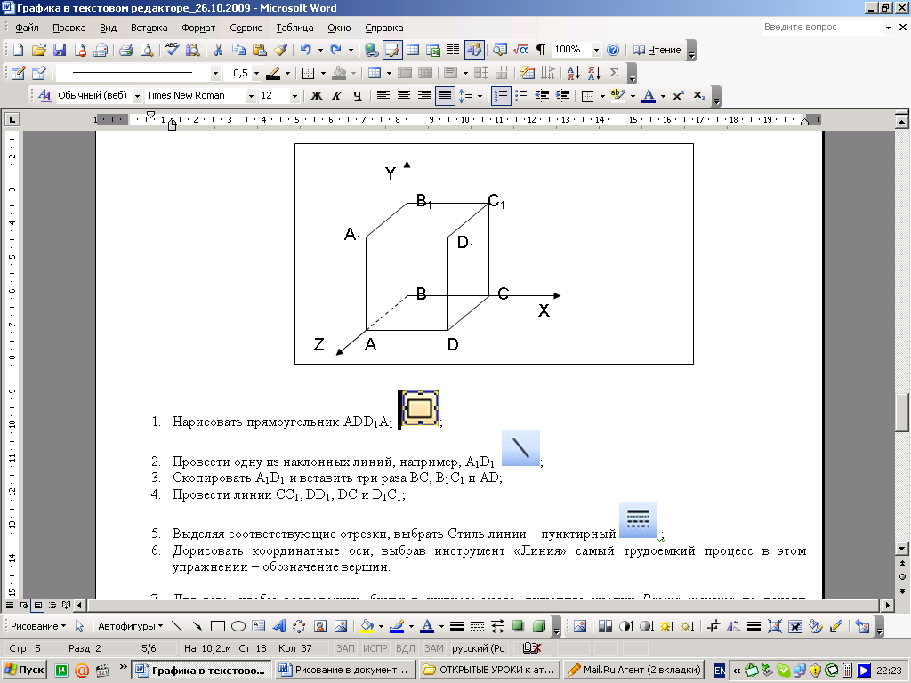Choose dash style on Drawing toolbar
This screenshot has width=911, height=683.
pos(477,626)
